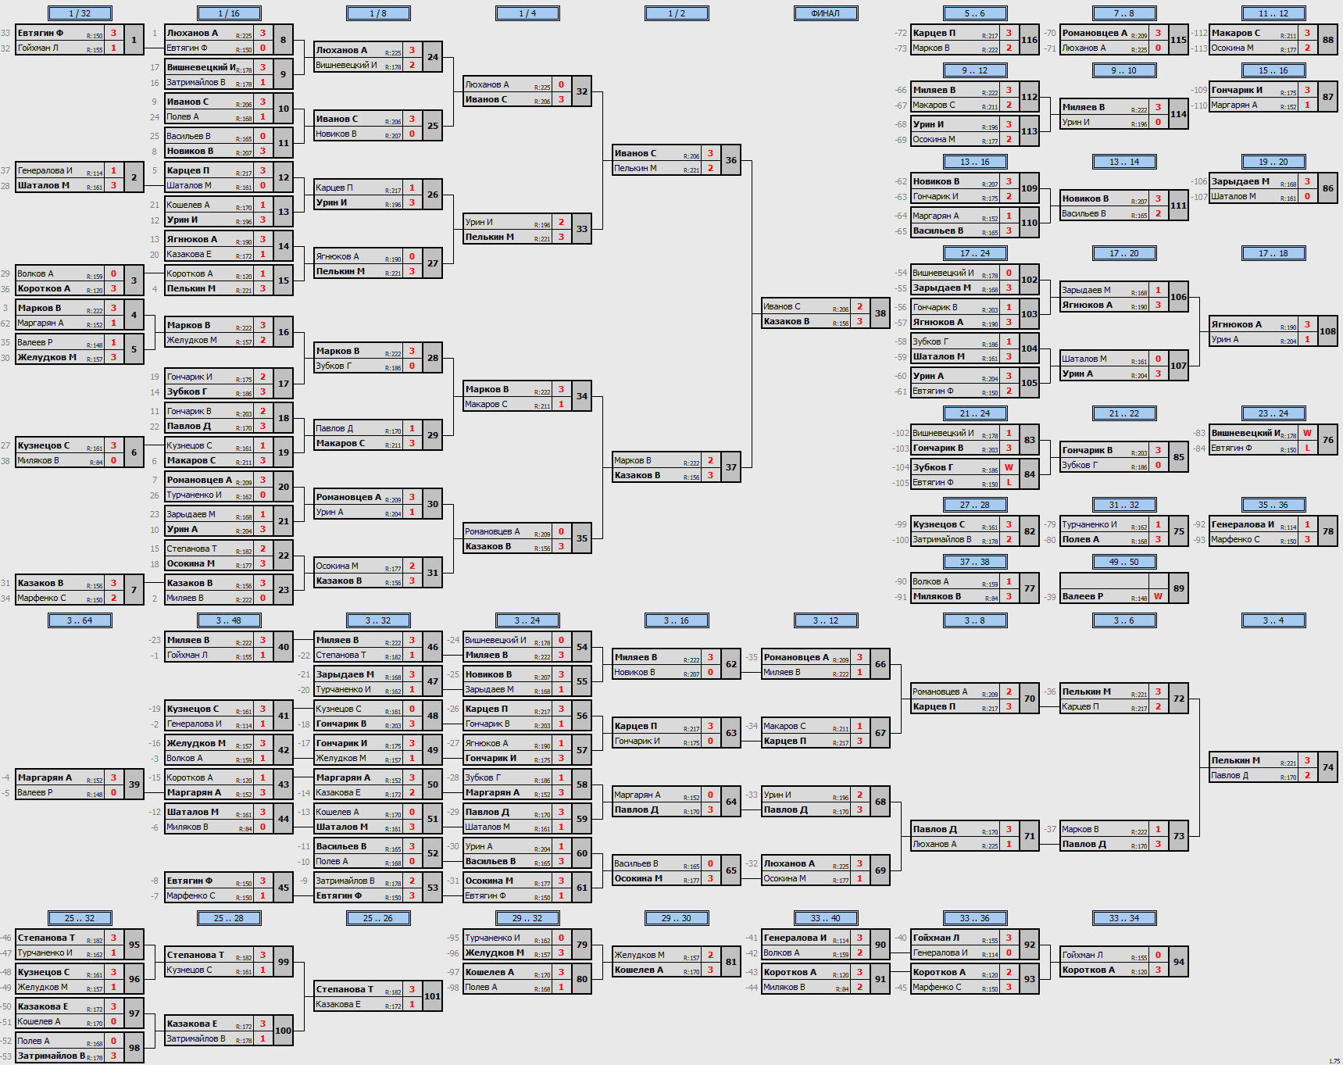Select Шаталов М in match 2
Image resolution: width=1343 pixels, height=1065 pixels.
[43, 185]
